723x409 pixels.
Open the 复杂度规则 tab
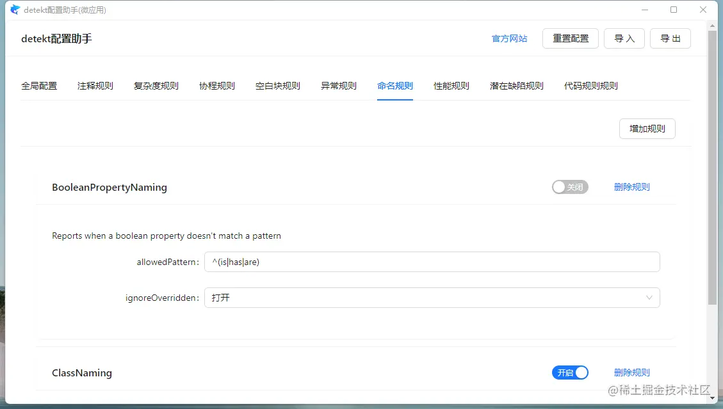click(156, 86)
